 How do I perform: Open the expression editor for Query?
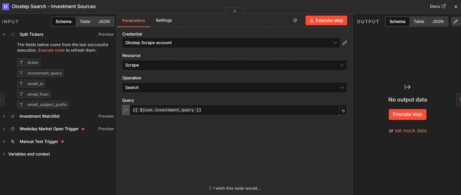[x=343, y=111]
